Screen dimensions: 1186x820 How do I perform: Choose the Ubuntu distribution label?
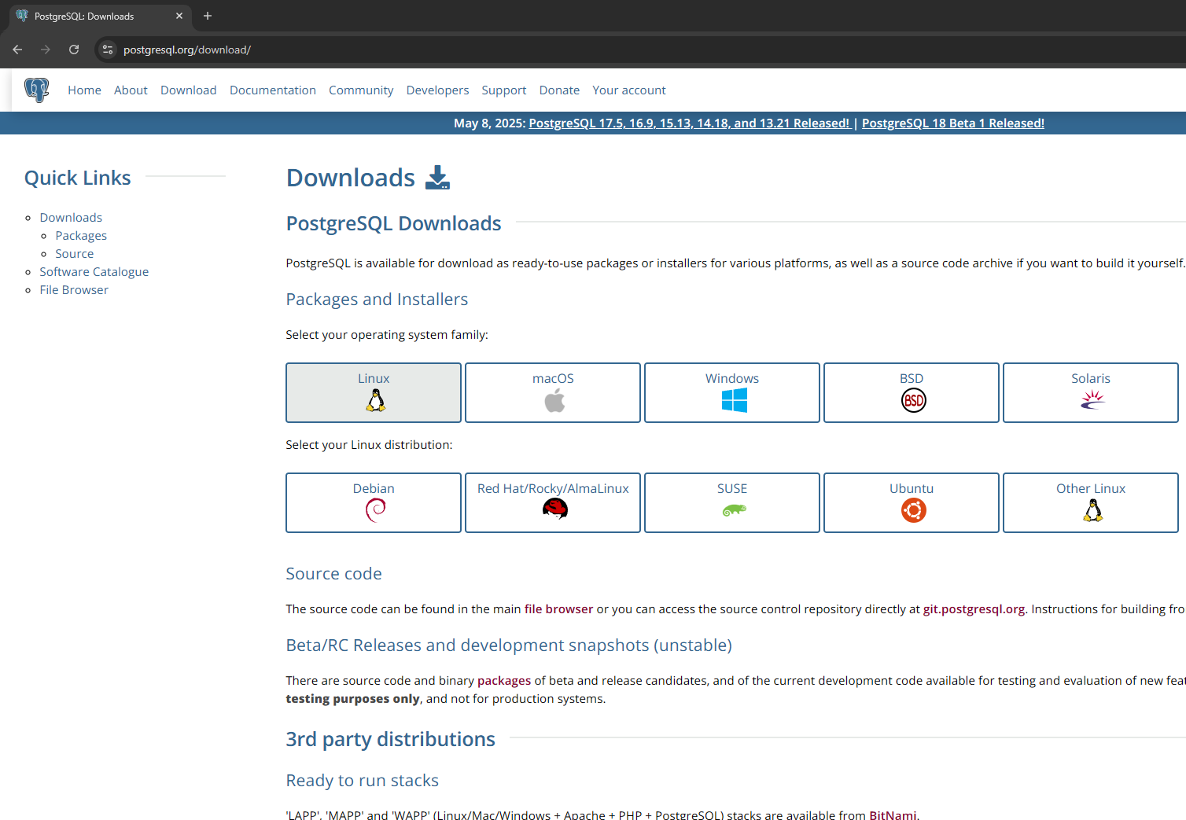pyautogui.click(x=912, y=489)
